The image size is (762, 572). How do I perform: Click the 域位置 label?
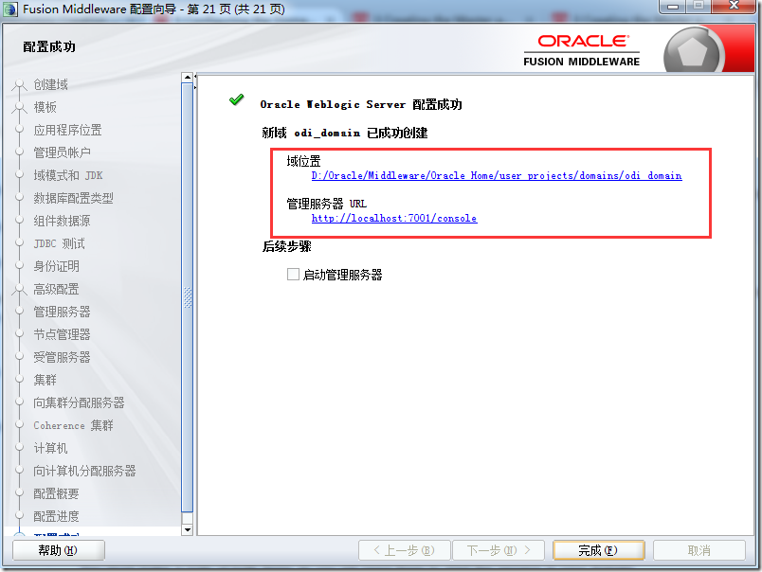pos(303,161)
